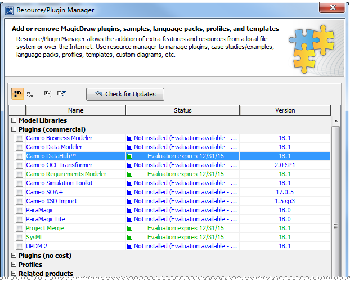Click the blue status icon for Cameo Business Modeler

[129, 138]
